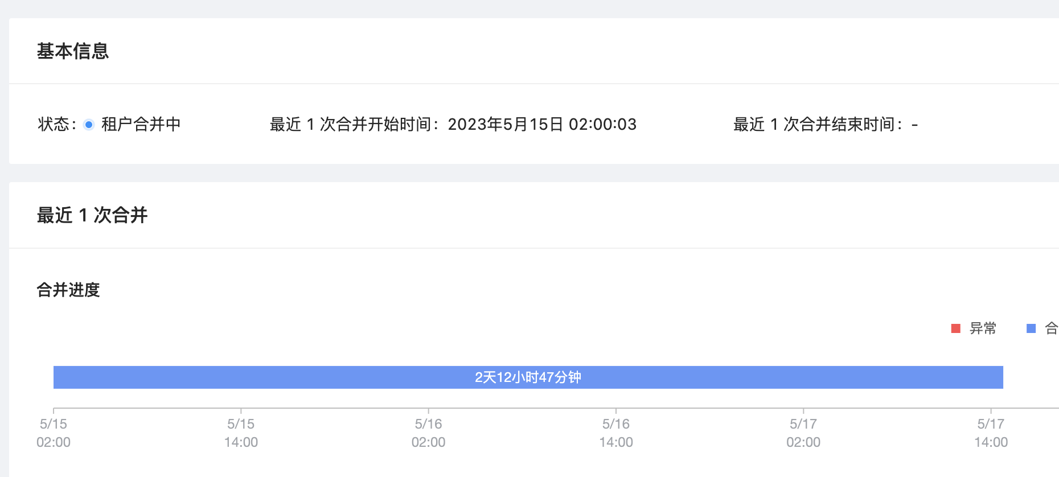The image size is (1059, 477).
Task: Click the 合并进度 chart title
Action: (68, 290)
